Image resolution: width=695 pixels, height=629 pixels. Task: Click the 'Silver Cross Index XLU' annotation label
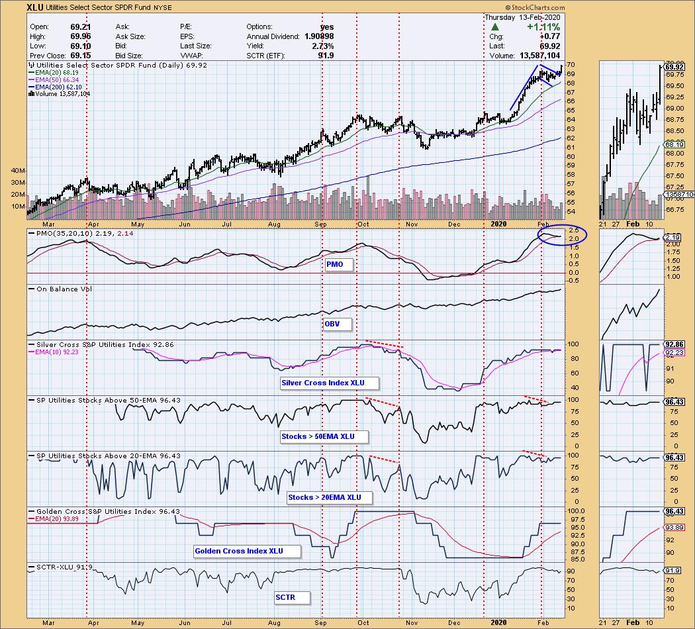coord(330,383)
